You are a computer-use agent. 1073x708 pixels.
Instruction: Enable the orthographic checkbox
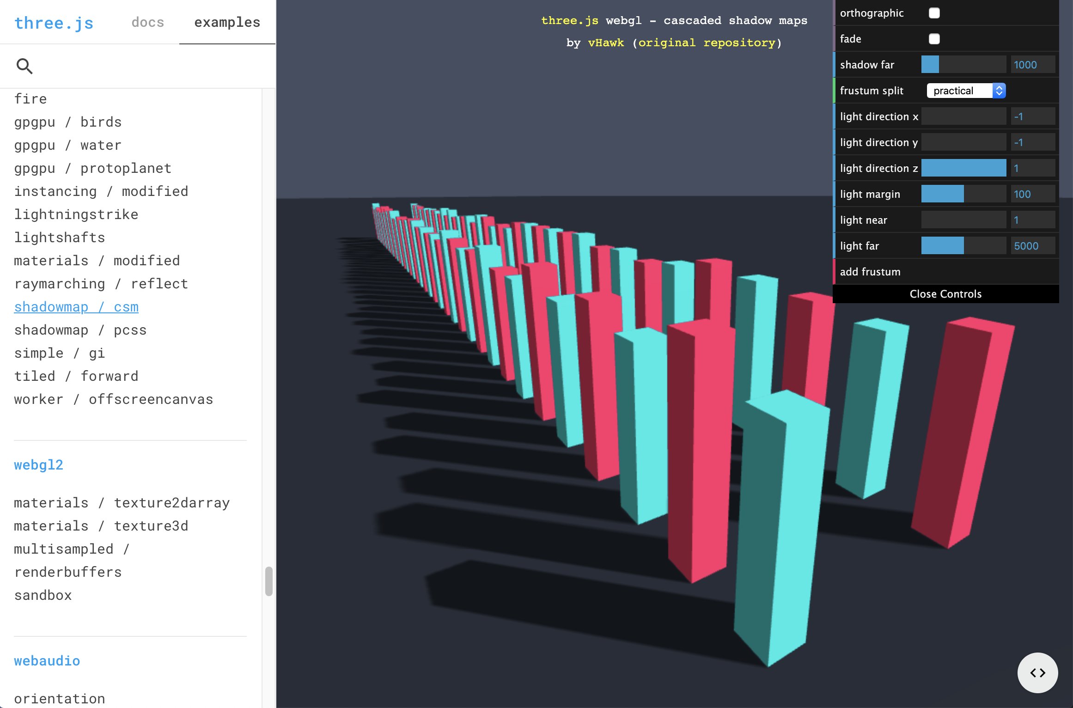tap(934, 13)
